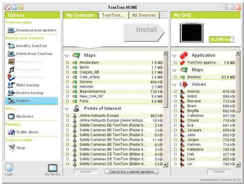The image size is (244, 184).
Task: Click the TomTom application hand icon
Action: [182, 63]
